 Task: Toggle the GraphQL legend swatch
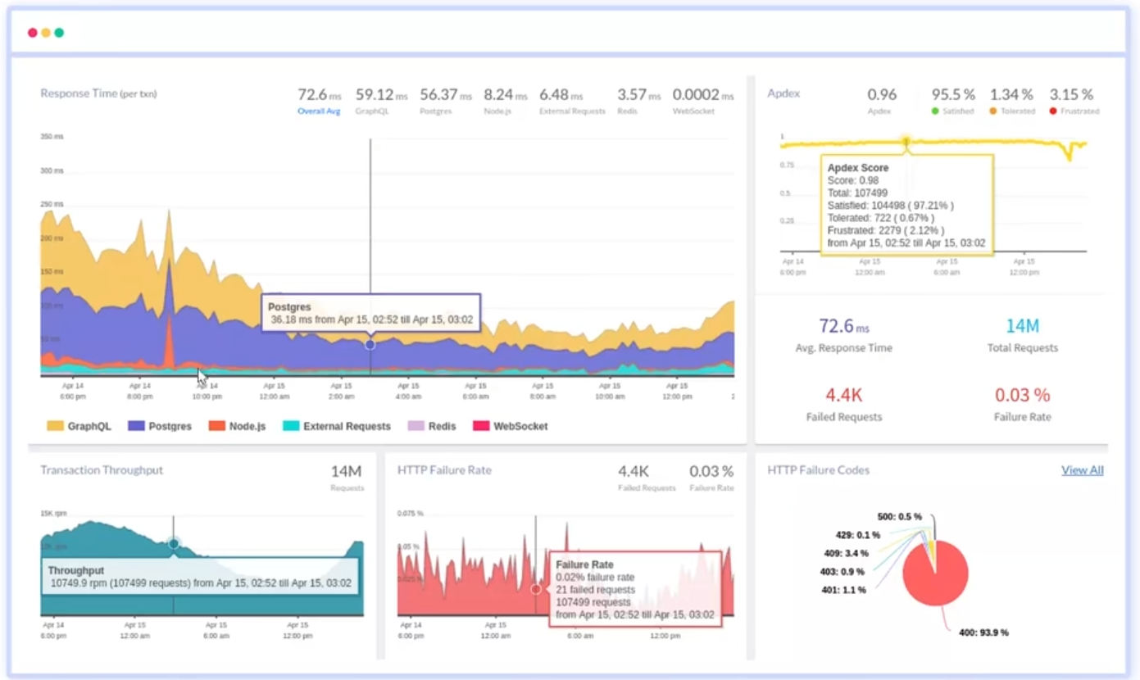(55, 426)
